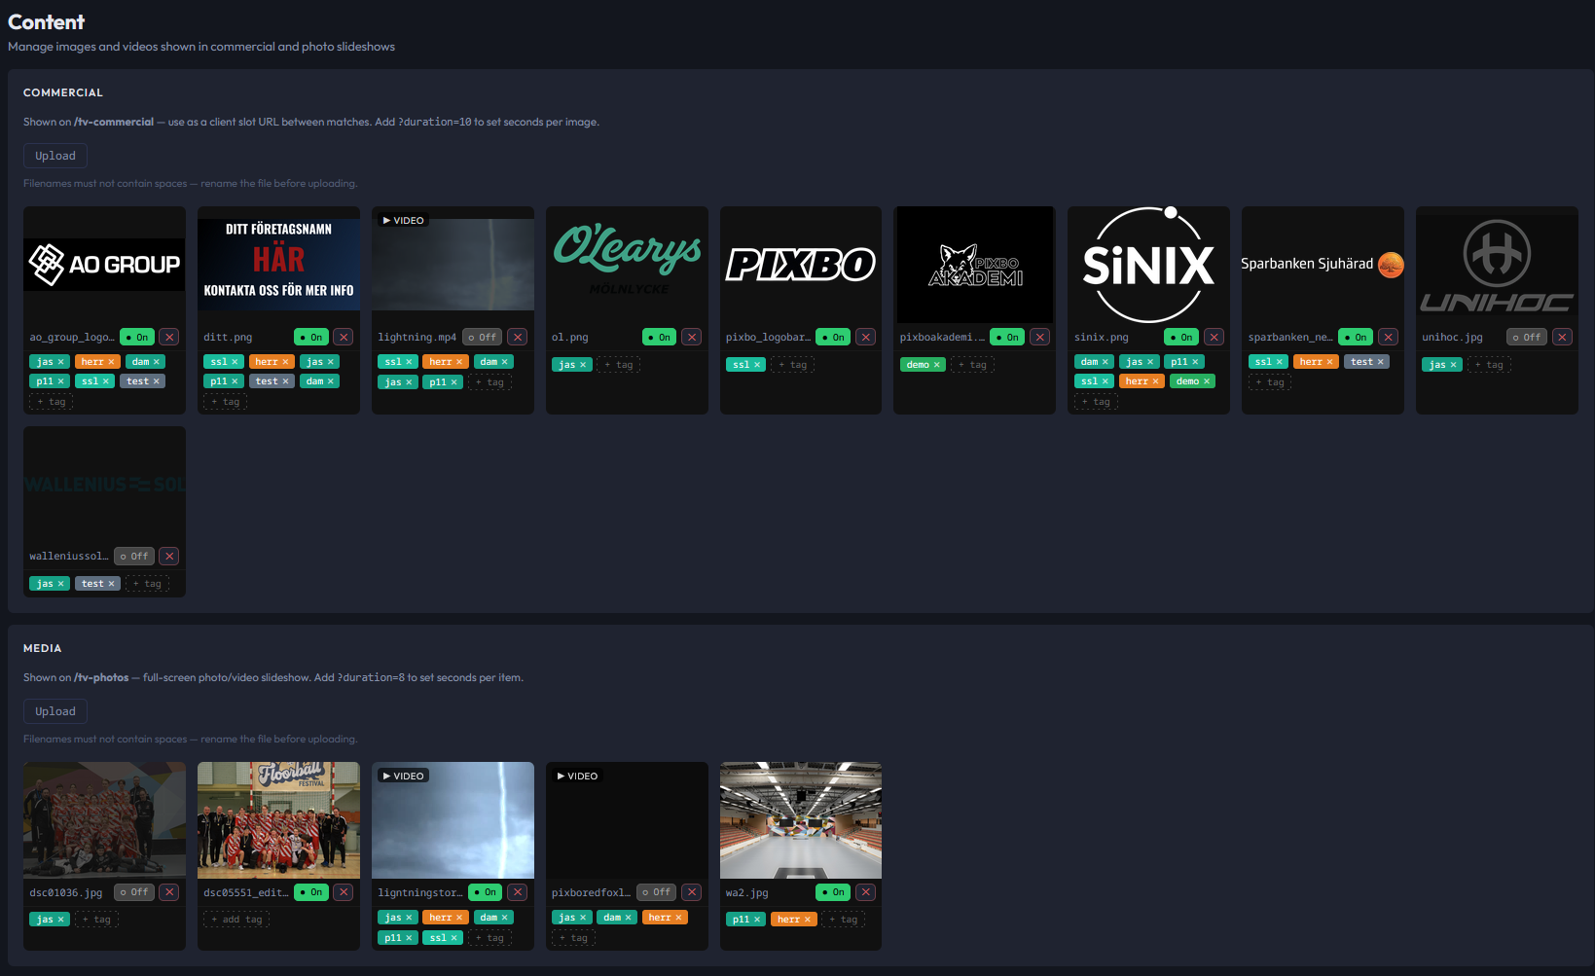Open wa2.jpg arena photo thumbnail
Viewport: 1595px width, 976px height.
[x=801, y=820]
